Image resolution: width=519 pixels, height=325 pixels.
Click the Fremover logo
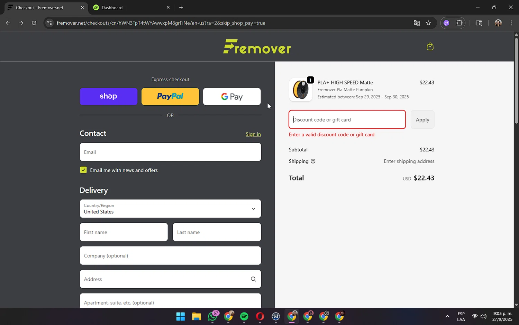[x=257, y=46]
